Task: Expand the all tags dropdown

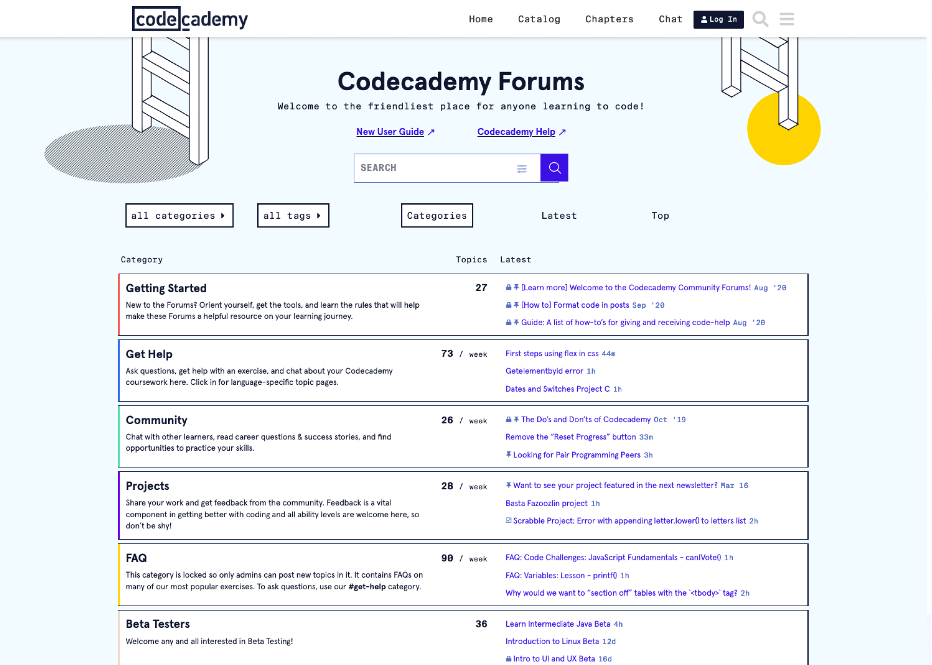Action: tap(292, 215)
